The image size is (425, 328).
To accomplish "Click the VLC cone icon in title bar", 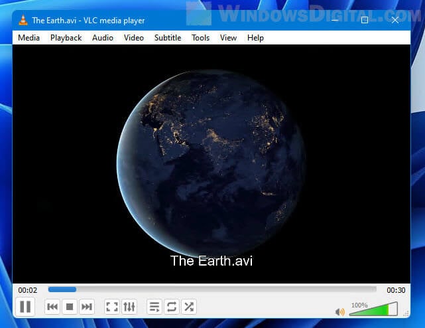I will [23, 21].
